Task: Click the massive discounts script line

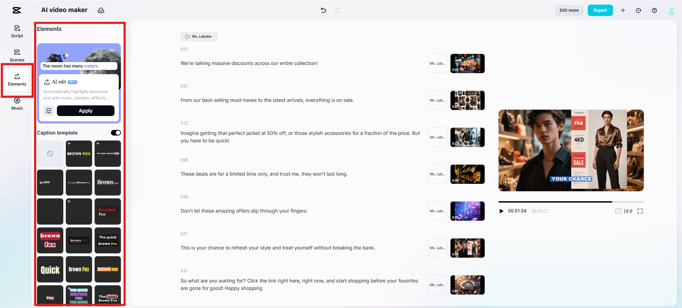Action: pyautogui.click(x=249, y=64)
